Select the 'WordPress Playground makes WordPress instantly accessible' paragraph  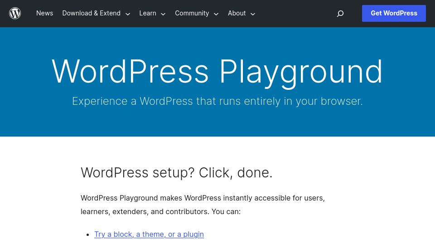tap(203, 205)
